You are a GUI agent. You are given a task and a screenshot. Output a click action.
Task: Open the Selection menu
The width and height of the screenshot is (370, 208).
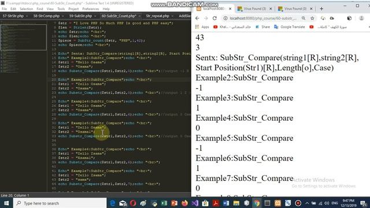26,9
